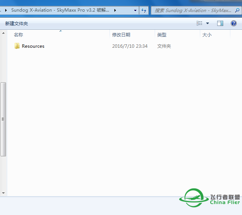Screen dimensions: 242x215
Task: Open Help with the question mark icon
Action: 233,23
